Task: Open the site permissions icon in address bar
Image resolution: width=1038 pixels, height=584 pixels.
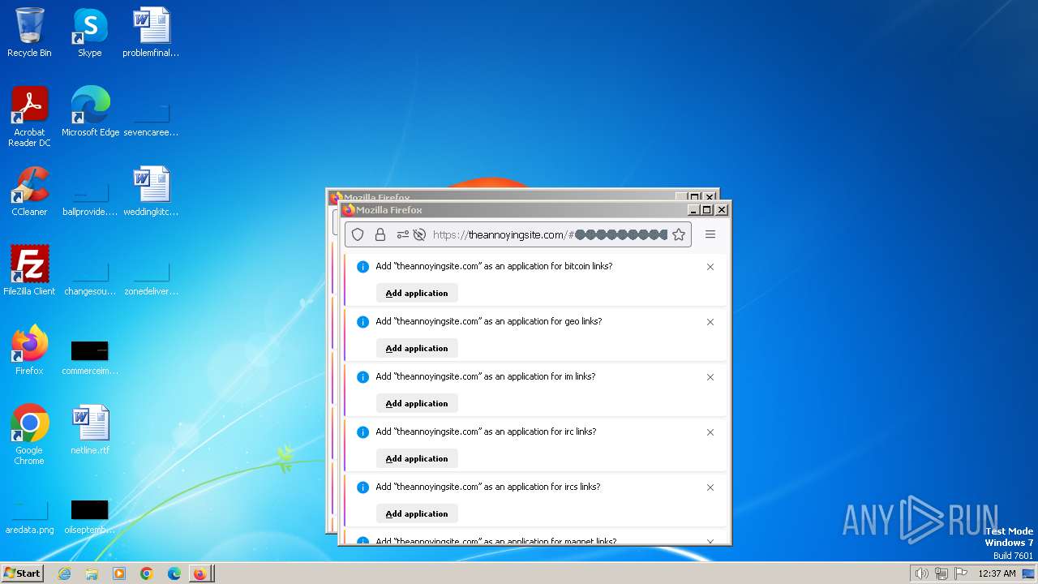Action: click(x=402, y=234)
